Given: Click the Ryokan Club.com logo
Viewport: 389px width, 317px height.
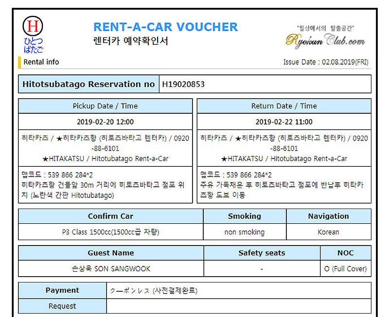Looking at the screenshot, I should (x=325, y=41).
